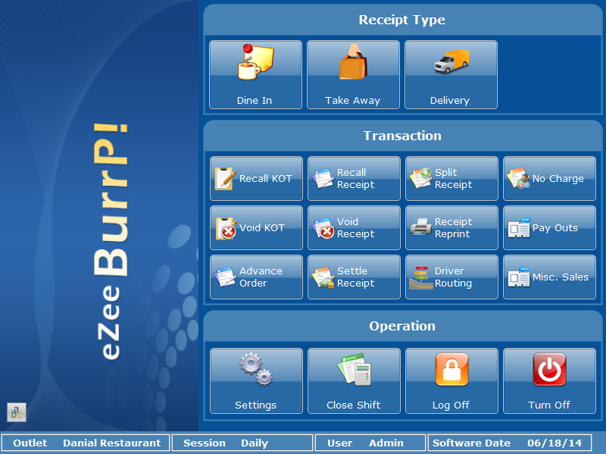606x454 pixels.
Task: Click the small ABC keyboard icon
Action: coord(17,412)
